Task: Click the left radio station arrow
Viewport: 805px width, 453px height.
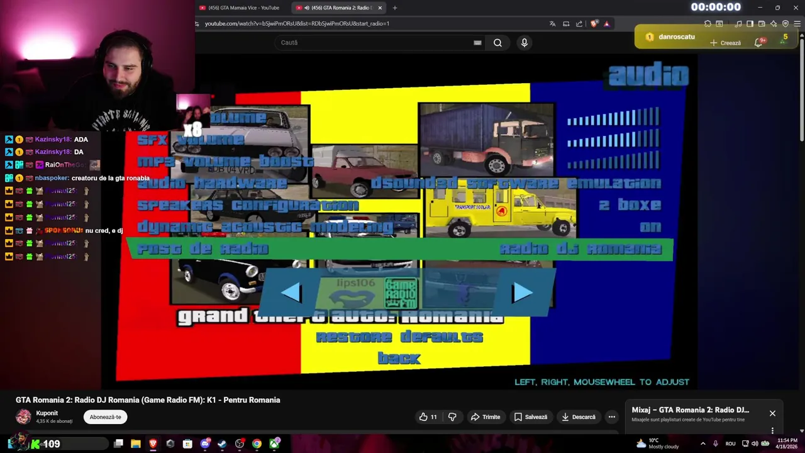Action: coord(291,293)
